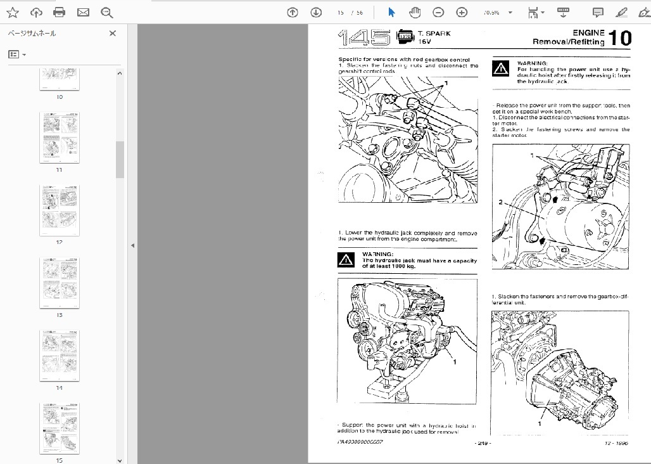Click the page number input field
The height and width of the screenshot is (464, 651).
[341, 13]
